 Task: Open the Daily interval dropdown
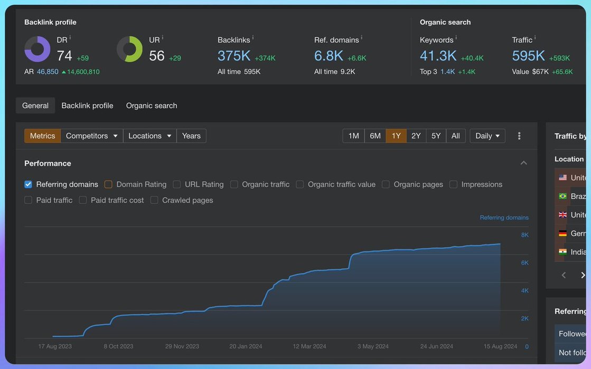click(x=487, y=136)
